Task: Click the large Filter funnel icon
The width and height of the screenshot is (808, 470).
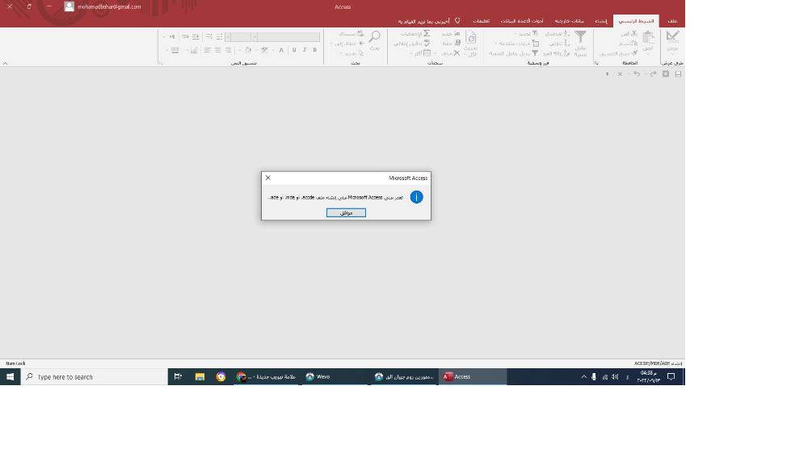Action: (580, 36)
